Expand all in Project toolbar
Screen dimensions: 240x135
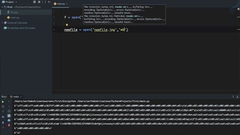point(39,2)
